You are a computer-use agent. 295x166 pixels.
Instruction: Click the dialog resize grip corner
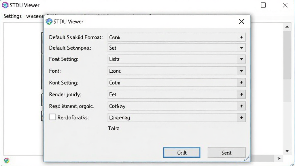click(247, 159)
